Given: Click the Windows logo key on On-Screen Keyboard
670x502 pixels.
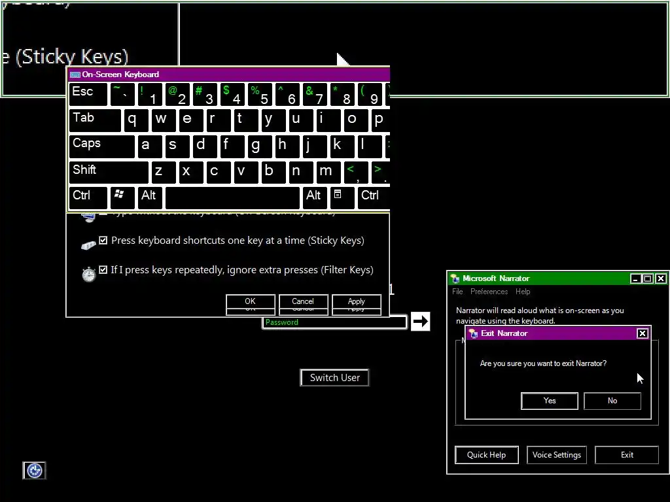Looking at the screenshot, I should click(122, 197).
